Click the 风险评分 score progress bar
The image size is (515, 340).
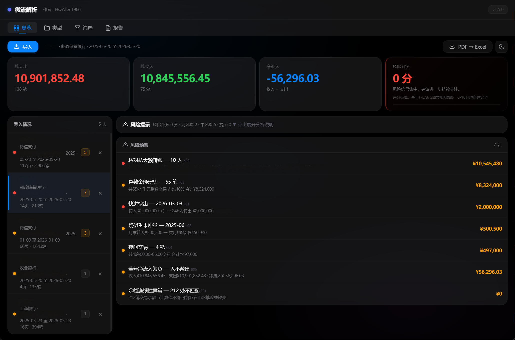446,104
